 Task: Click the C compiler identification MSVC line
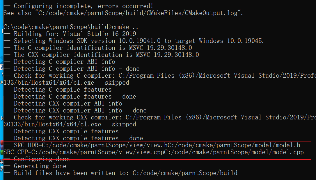(x=98, y=48)
